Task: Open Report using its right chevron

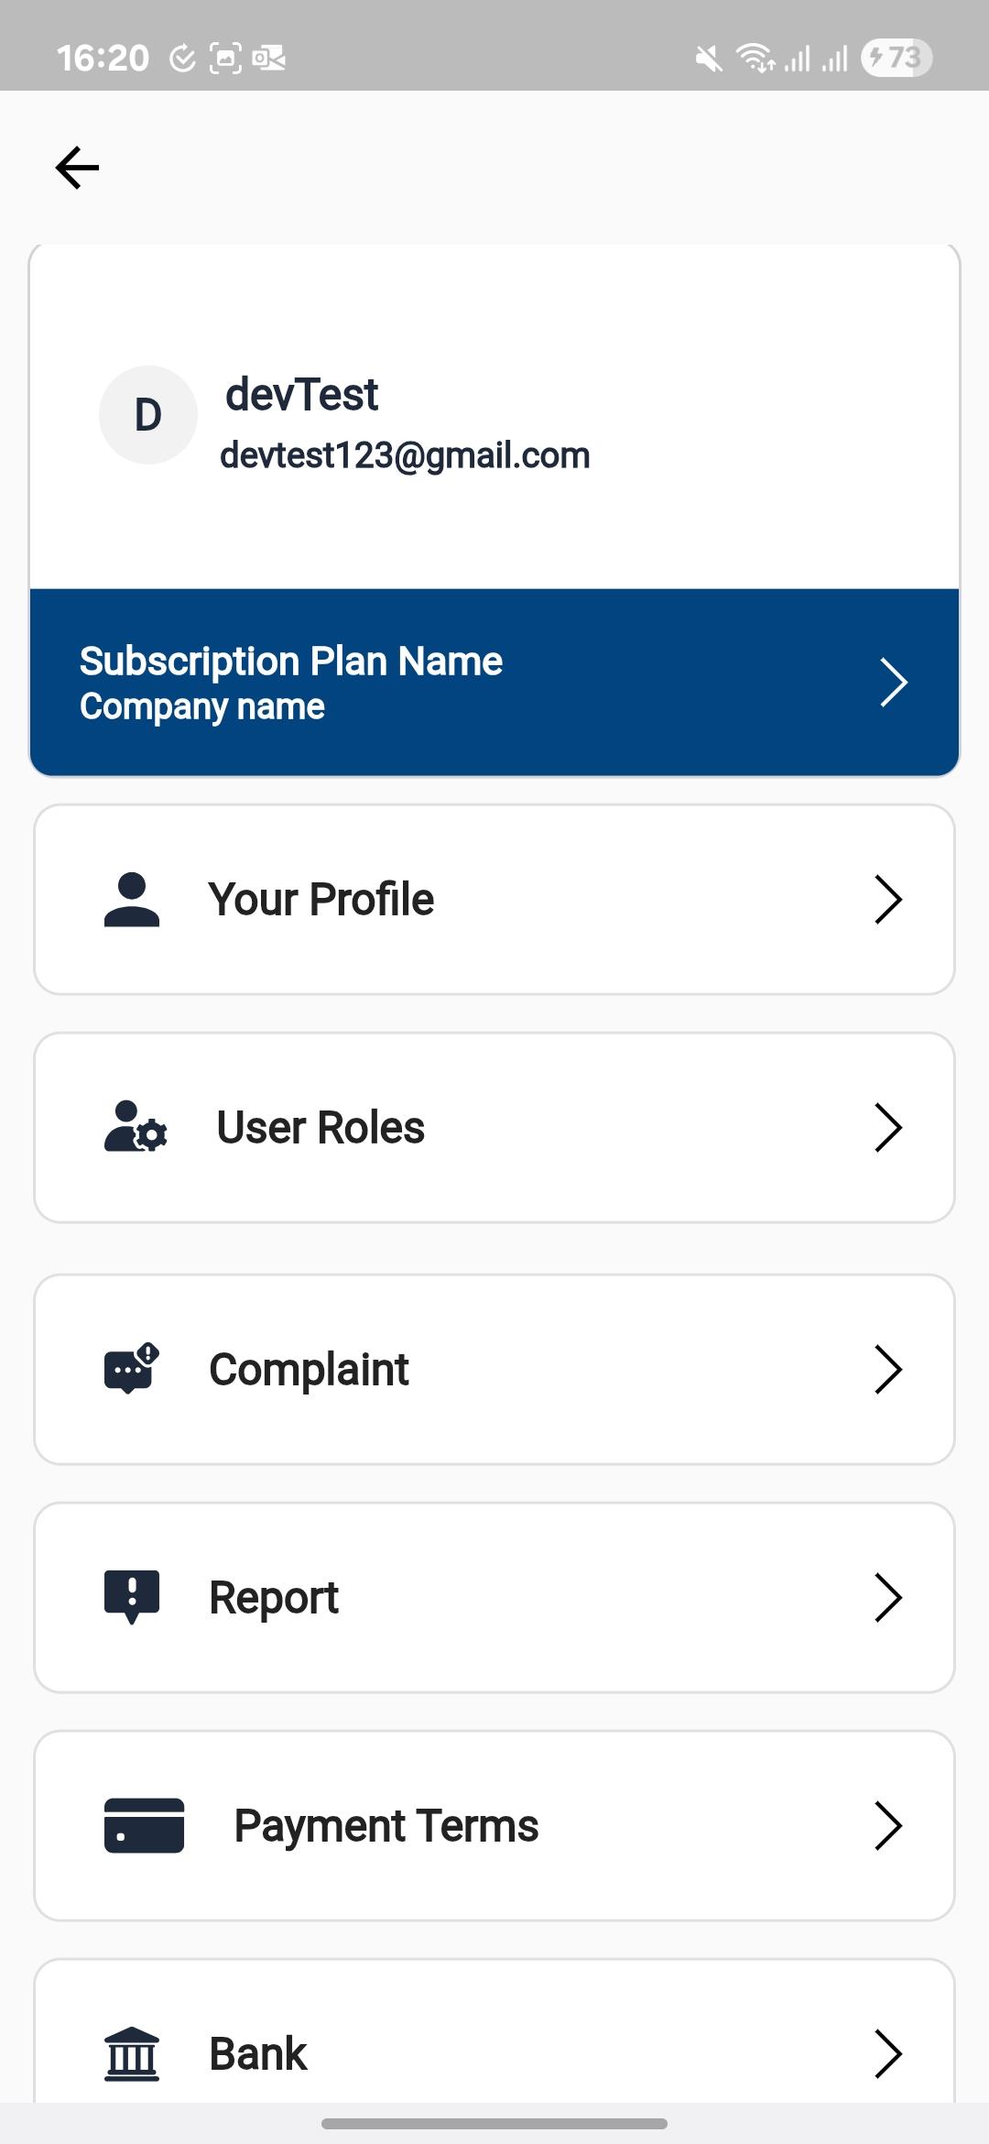Action: tap(888, 1597)
